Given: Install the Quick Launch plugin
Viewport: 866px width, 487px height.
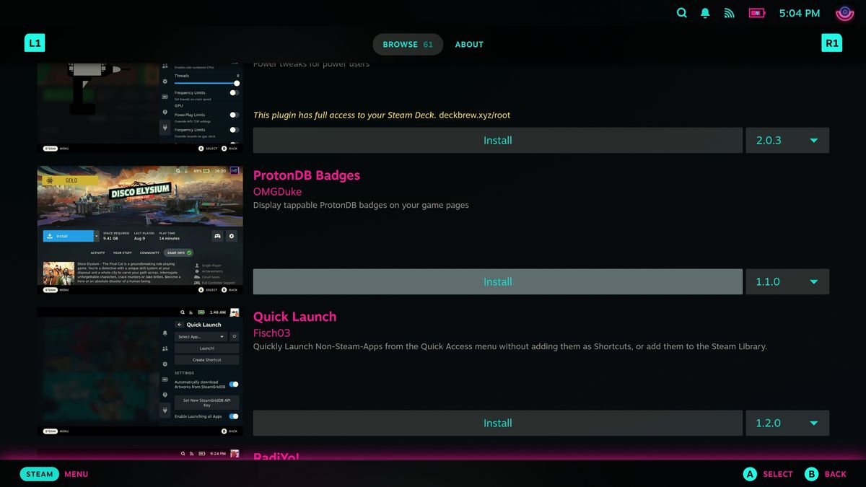Looking at the screenshot, I should [x=497, y=423].
